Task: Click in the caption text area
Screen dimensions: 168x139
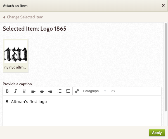Action: tap(82, 111)
